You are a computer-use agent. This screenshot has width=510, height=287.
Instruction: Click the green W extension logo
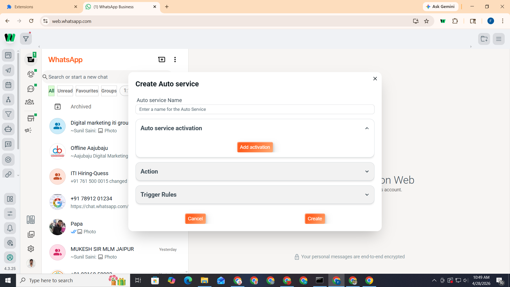pos(10,38)
